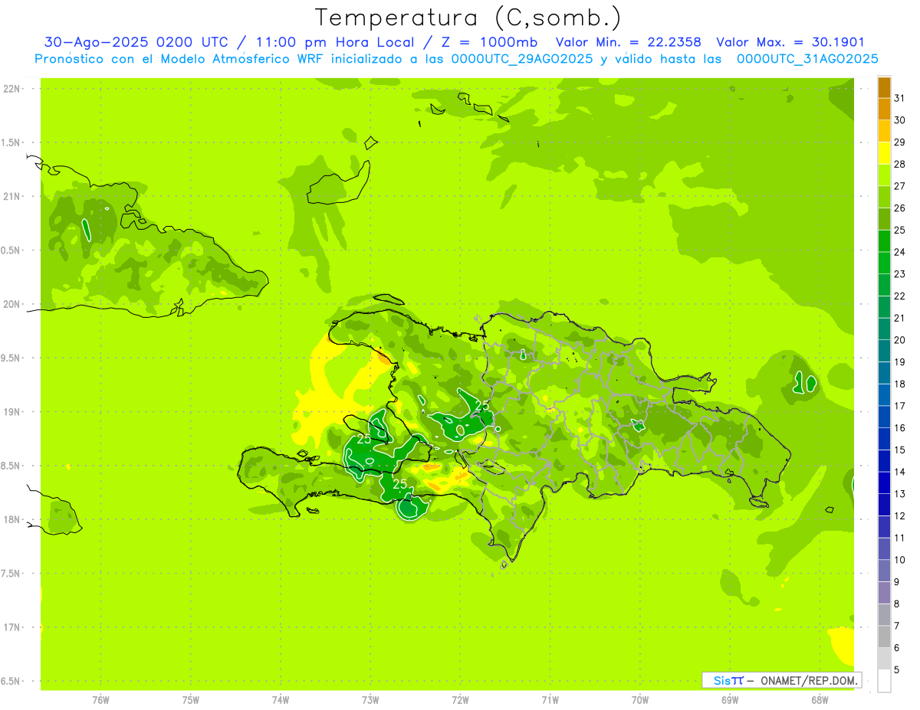Image resolution: width=920 pixels, height=710 pixels.
Task: Click the "17N" latitude axis label
Action: click(12, 627)
